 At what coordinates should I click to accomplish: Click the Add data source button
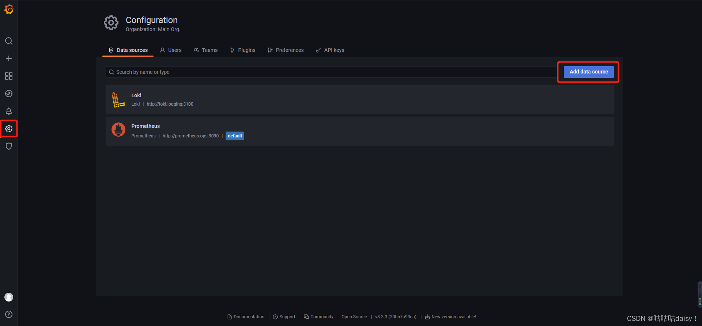589,72
